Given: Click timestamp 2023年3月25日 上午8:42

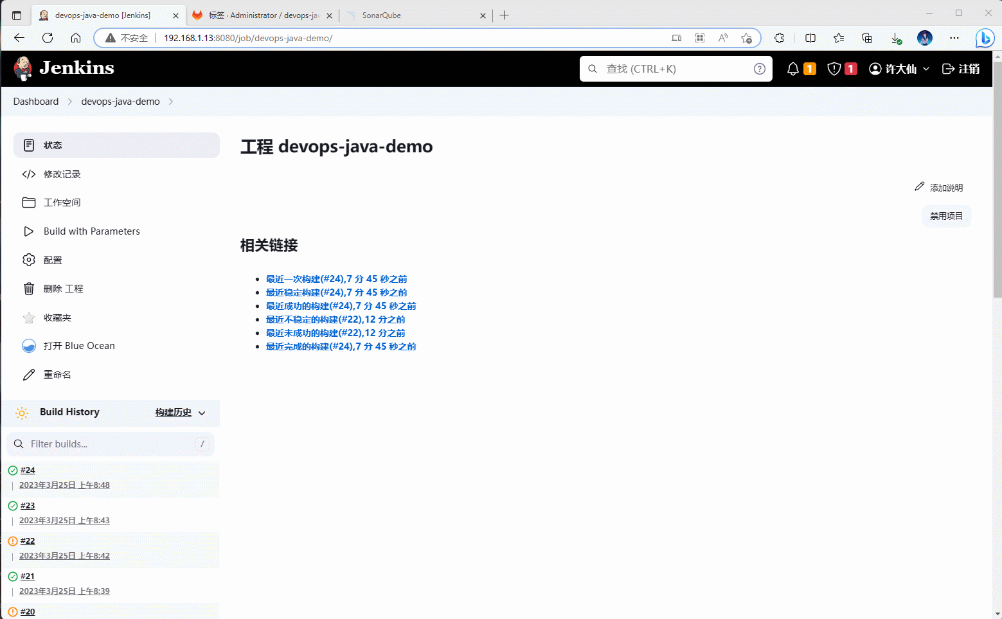Looking at the screenshot, I should click(x=64, y=556).
